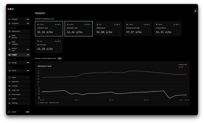Select the PNW Export rail card
The image size is (204, 123).
pyautogui.click(x=108, y=29)
